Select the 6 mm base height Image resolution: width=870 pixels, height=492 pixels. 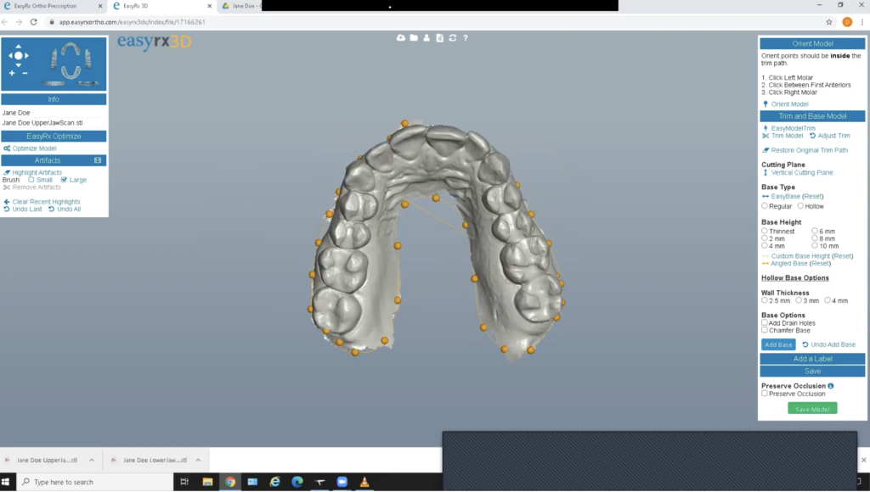point(816,231)
